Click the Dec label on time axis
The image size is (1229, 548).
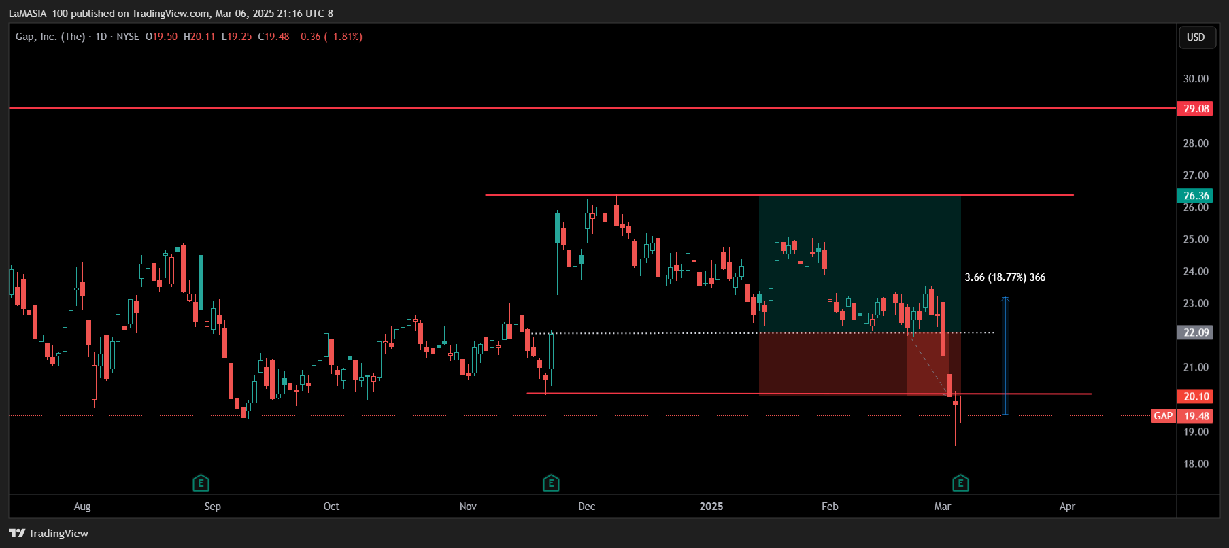pos(586,507)
